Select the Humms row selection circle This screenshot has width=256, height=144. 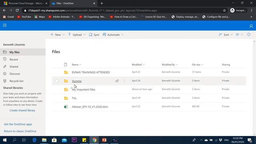[x=57, y=81]
